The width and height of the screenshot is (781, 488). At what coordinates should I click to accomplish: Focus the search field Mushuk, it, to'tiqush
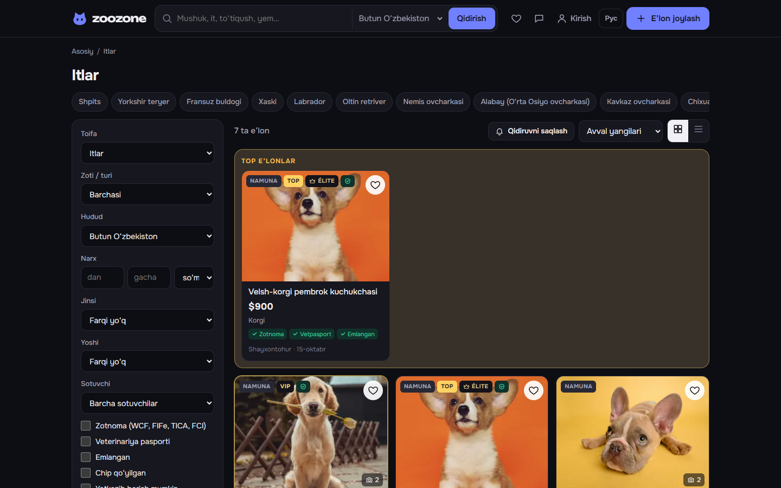coord(263,18)
